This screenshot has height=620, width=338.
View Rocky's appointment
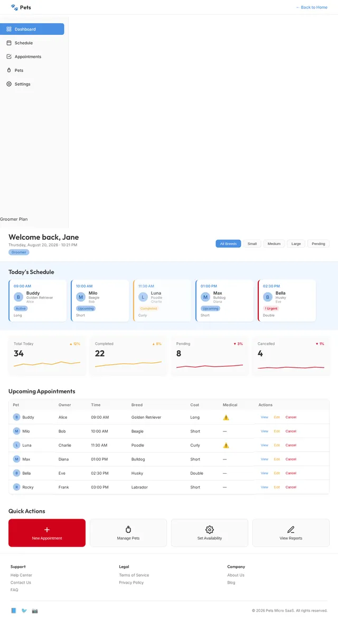click(265, 487)
